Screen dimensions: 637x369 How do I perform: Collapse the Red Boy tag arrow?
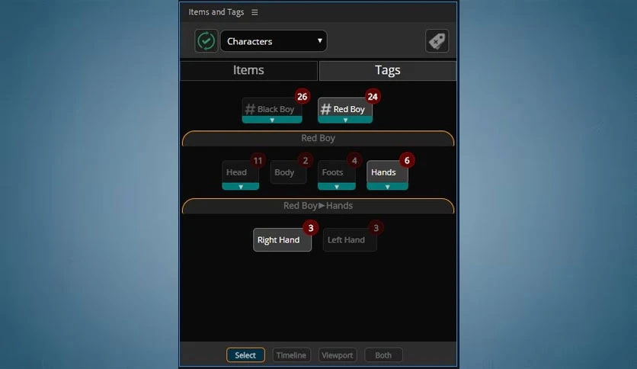point(345,120)
